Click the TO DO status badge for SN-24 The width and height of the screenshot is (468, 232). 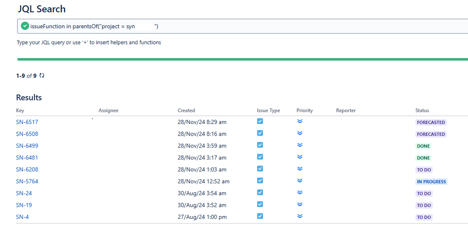click(424, 194)
